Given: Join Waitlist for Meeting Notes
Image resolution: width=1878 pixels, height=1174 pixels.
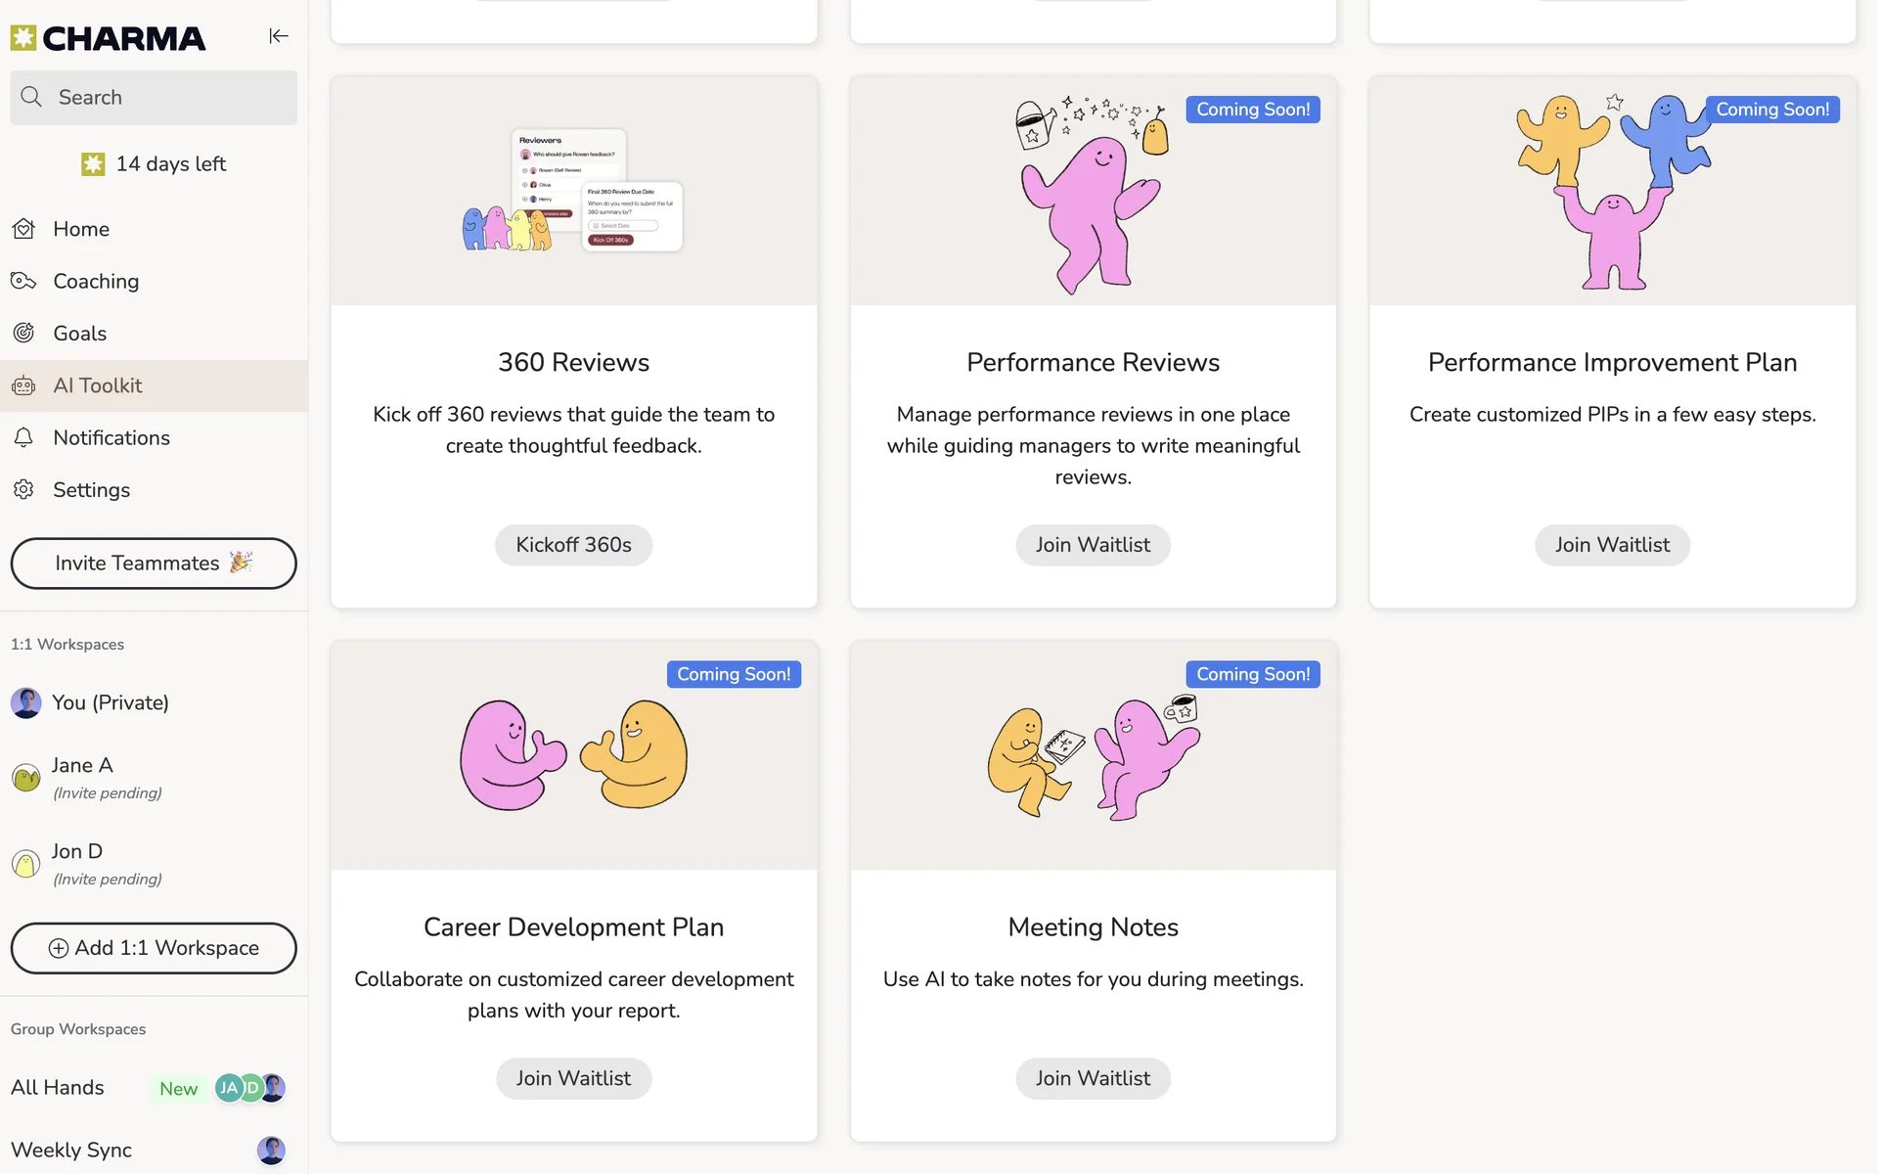Looking at the screenshot, I should coord(1093,1078).
